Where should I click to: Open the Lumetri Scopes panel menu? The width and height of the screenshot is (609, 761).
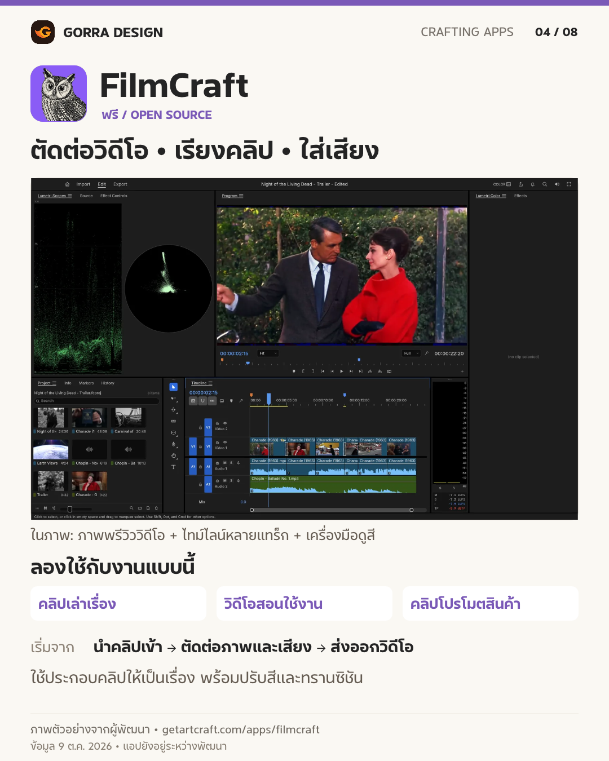(x=70, y=196)
